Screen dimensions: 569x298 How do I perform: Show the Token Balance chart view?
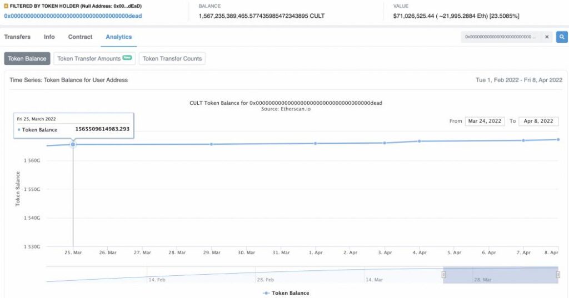[27, 58]
